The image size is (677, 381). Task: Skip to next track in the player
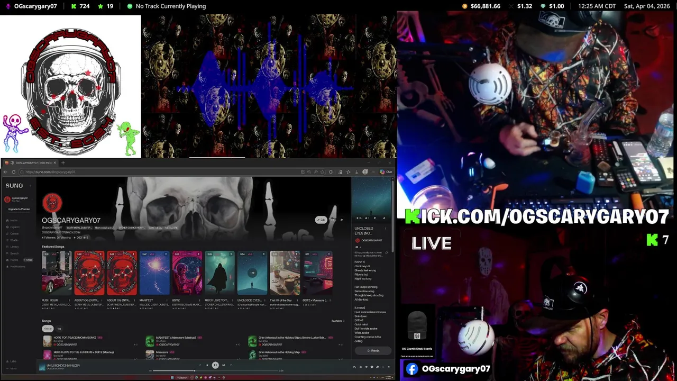(x=223, y=365)
